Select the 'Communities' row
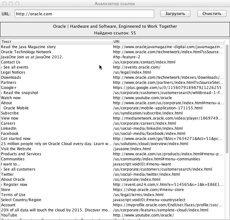 113,159
